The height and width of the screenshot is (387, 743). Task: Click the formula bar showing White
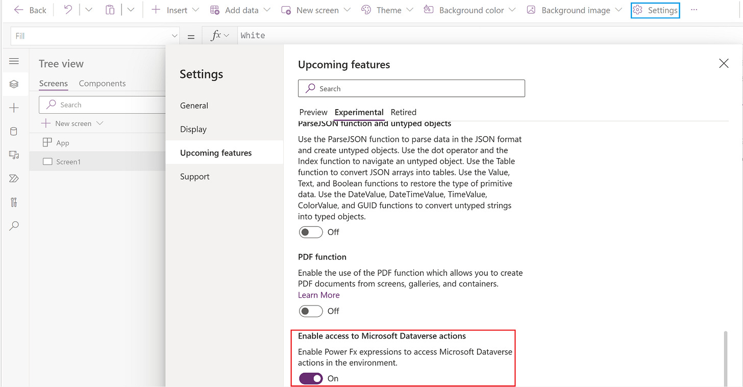(490, 36)
